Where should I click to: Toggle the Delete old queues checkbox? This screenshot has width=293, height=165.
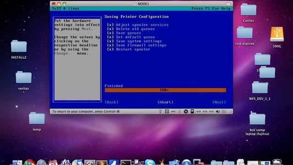[110, 29]
